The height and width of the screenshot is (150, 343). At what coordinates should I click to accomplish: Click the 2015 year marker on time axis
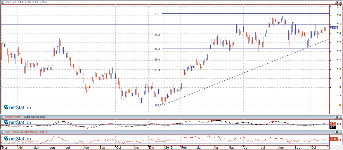[169, 148]
